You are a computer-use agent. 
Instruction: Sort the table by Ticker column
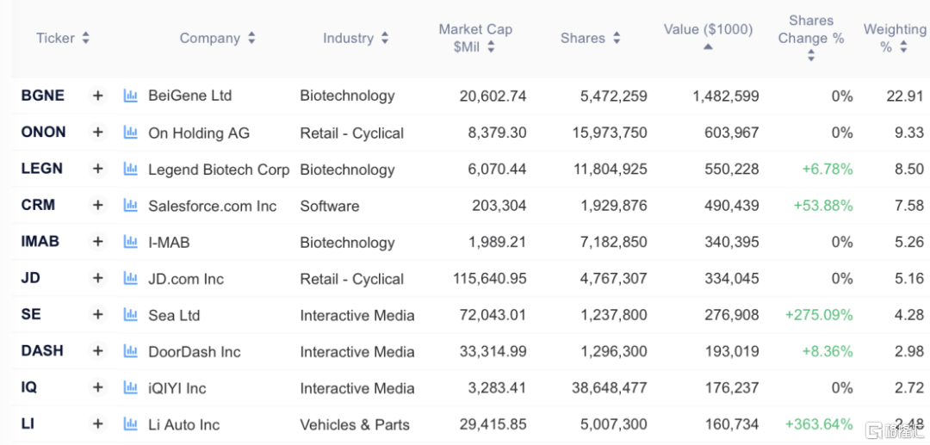coord(63,39)
